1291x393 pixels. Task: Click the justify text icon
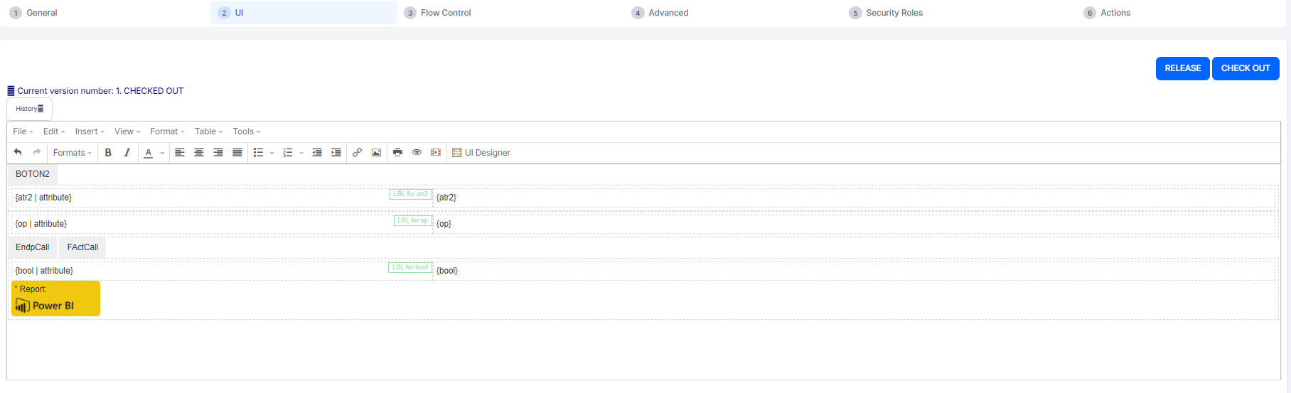tap(237, 153)
